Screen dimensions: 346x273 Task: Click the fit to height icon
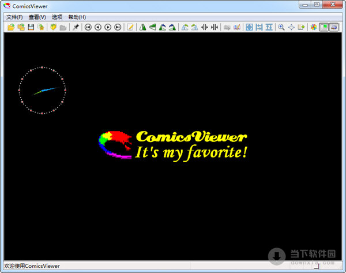point(269,27)
